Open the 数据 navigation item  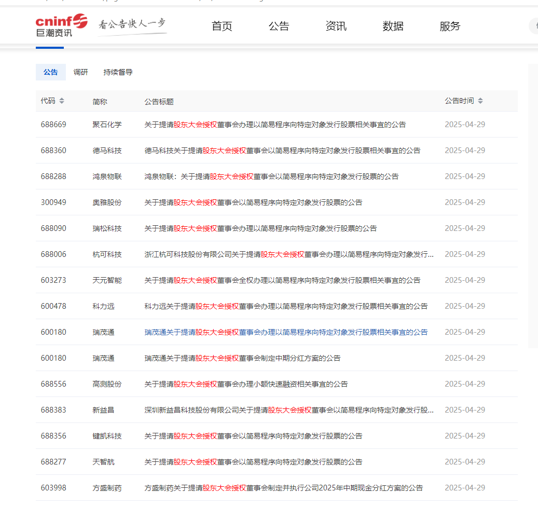click(x=393, y=26)
